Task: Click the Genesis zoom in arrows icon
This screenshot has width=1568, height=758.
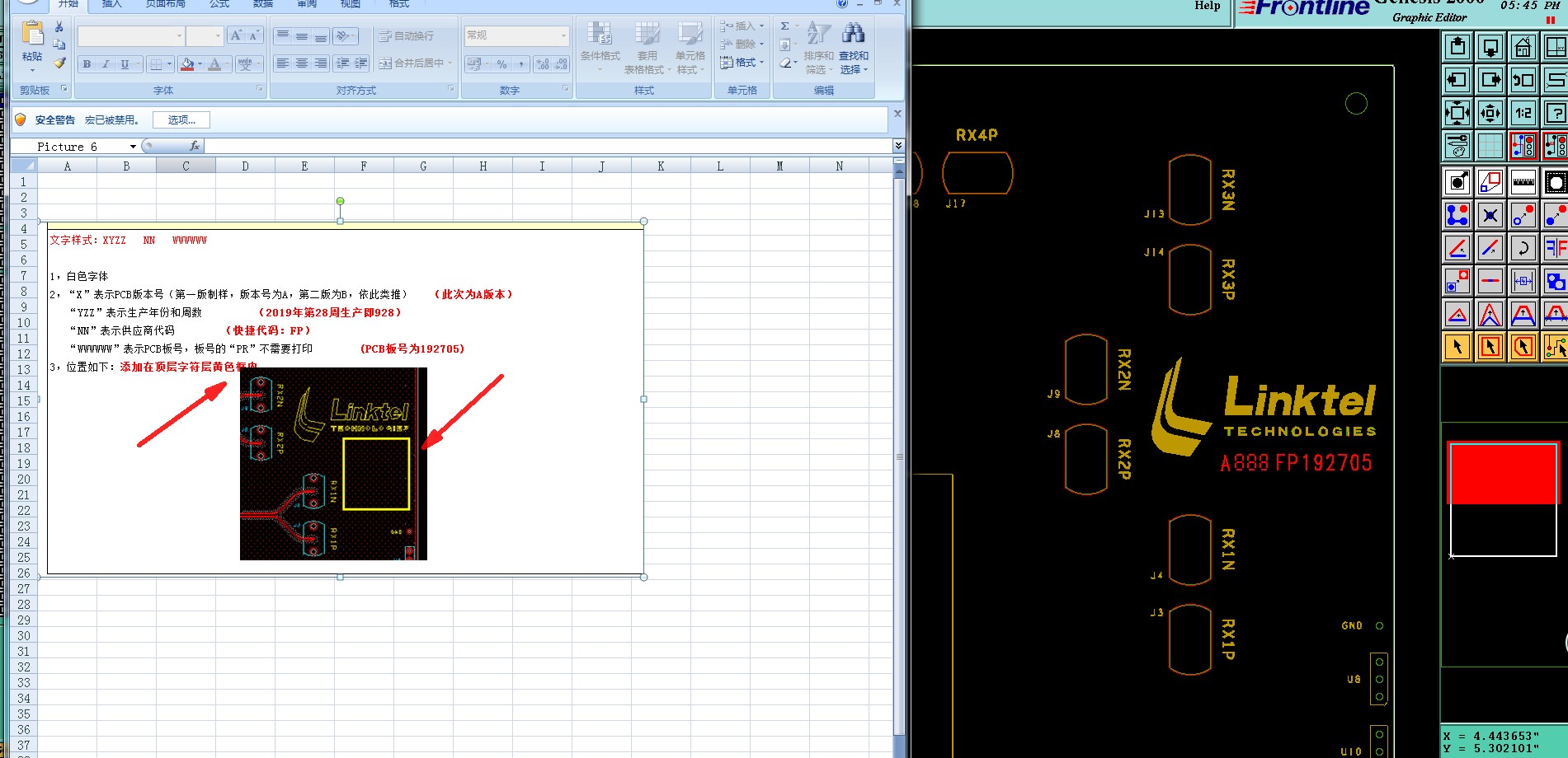Action: pyautogui.click(x=1490, y=113)
